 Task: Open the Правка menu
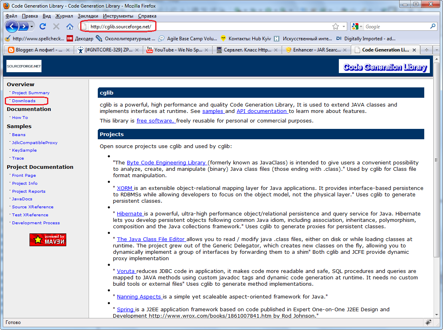30,16
